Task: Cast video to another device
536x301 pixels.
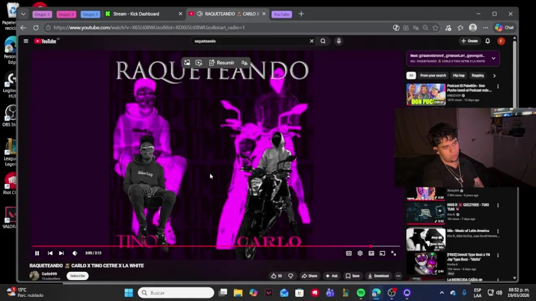Action: 382,253
